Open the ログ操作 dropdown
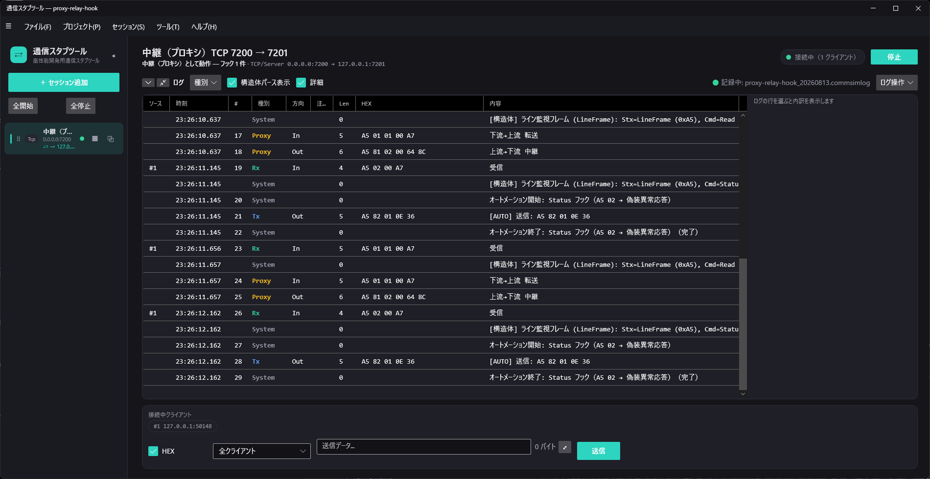This screenshot has width=930, height=479. pos(897,83)
